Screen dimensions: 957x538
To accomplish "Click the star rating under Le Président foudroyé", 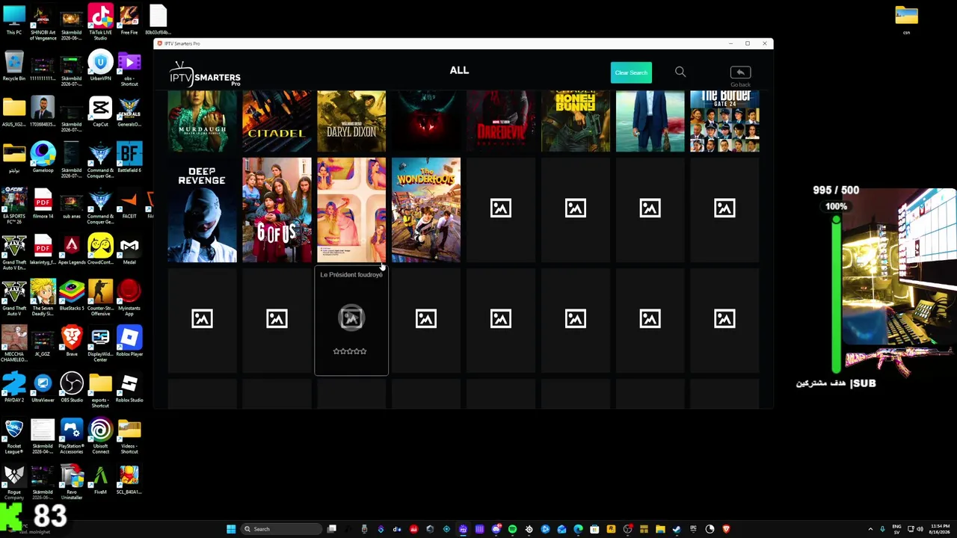I will (x=350, y=351).
